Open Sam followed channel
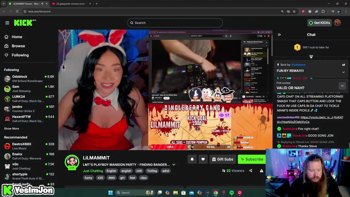350x197 pixels. tap(29, 89)
